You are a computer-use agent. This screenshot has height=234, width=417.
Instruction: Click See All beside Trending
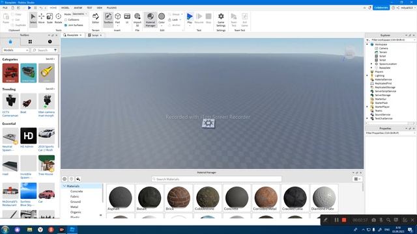50,89
